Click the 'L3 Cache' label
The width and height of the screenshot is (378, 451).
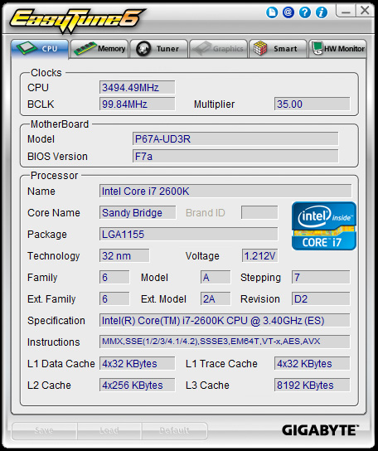point(207,386)
